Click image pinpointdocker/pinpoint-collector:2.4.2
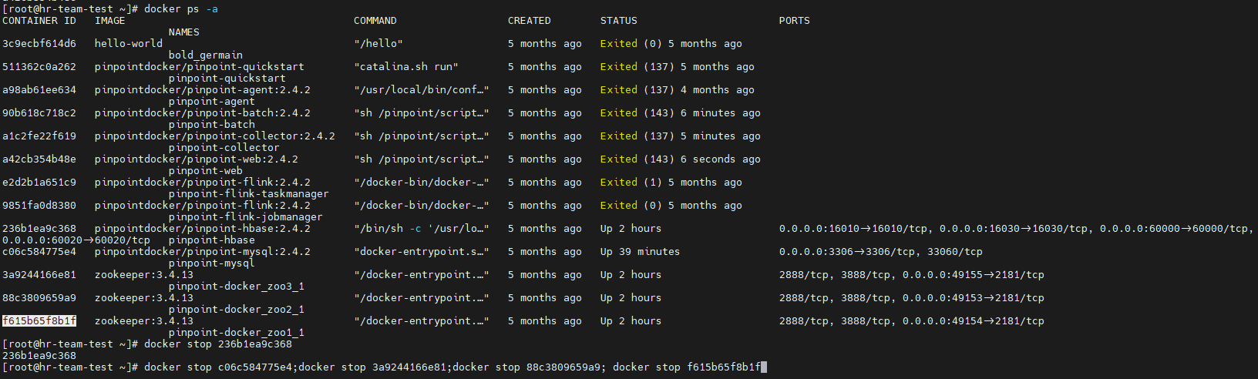This screenshot has height=379, width=1258. [x=215, y=136]
